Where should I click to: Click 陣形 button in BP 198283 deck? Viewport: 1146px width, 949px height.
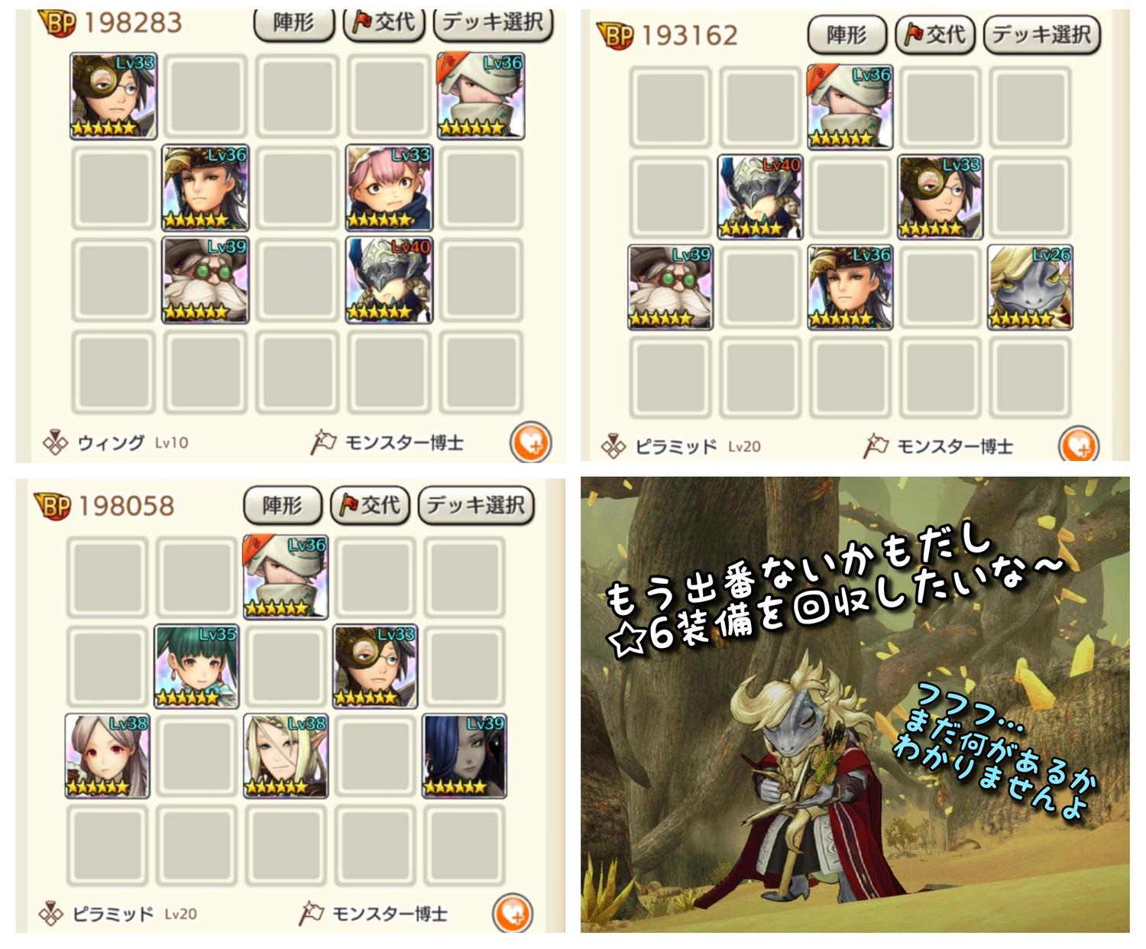click(293, 23)
